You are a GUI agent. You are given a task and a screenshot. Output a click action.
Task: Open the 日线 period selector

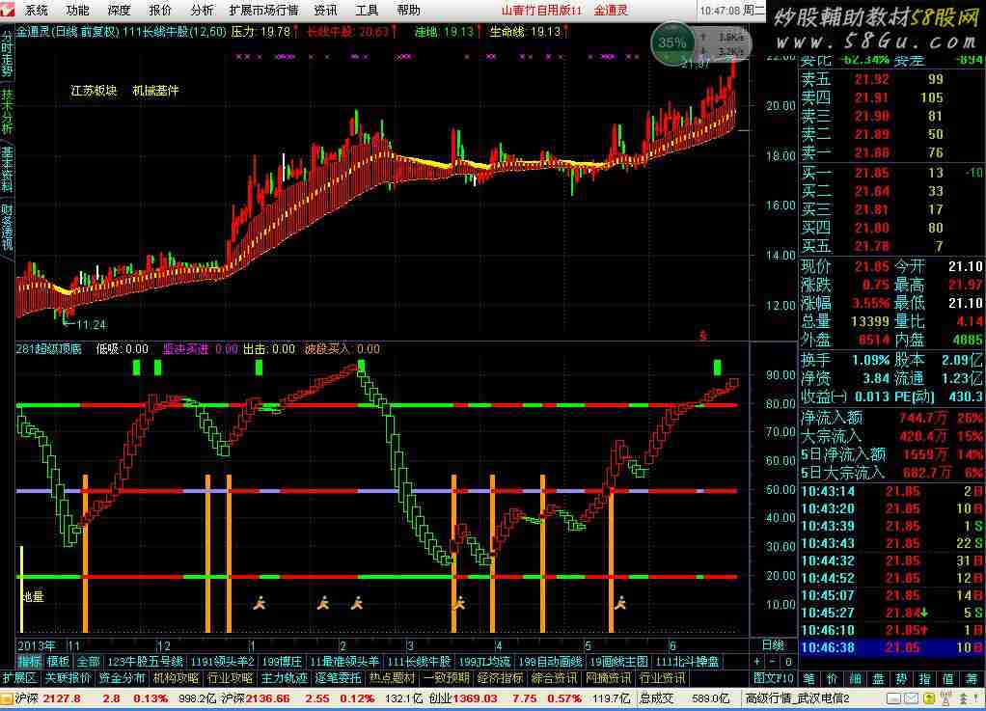(x=773, y=644)
